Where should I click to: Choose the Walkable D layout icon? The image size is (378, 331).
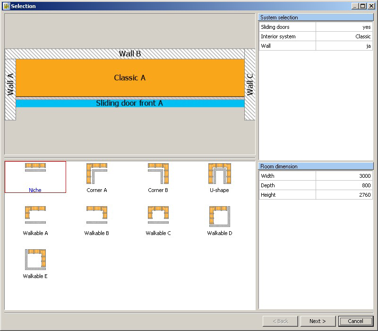pyautogui.click(x=219, y=216)
